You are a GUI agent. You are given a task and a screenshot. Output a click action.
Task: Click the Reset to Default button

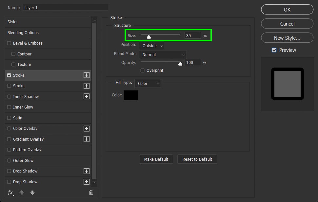click(197, 159)
